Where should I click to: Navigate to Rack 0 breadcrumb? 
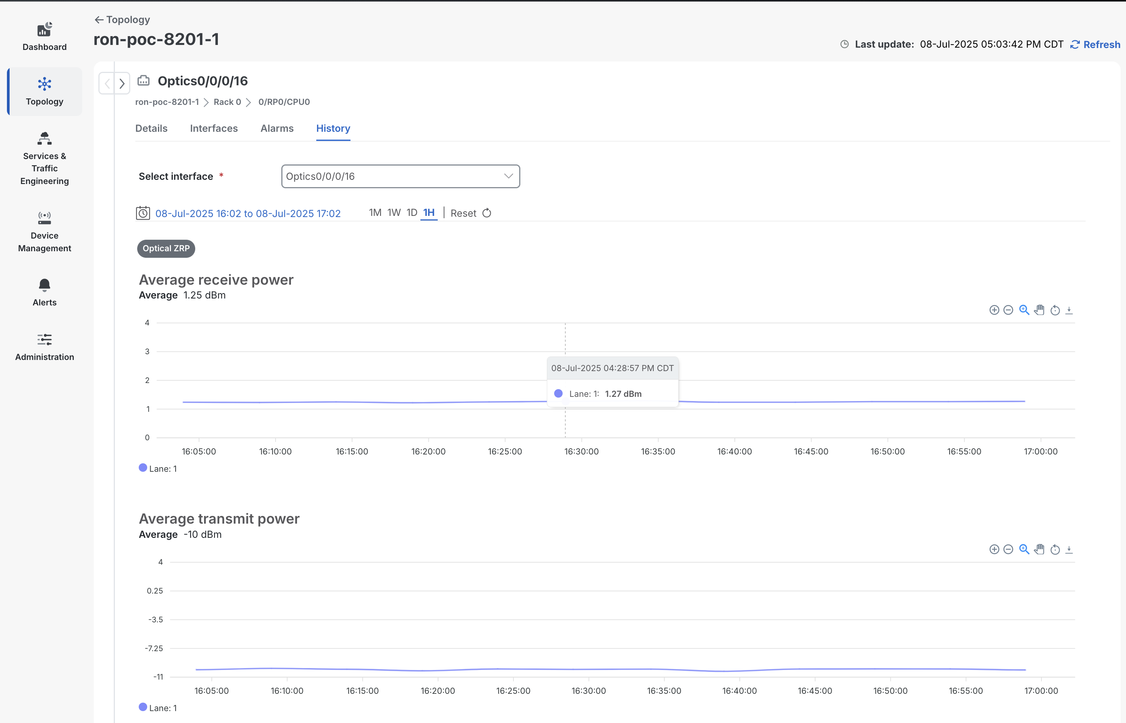(x=227, y=102)
